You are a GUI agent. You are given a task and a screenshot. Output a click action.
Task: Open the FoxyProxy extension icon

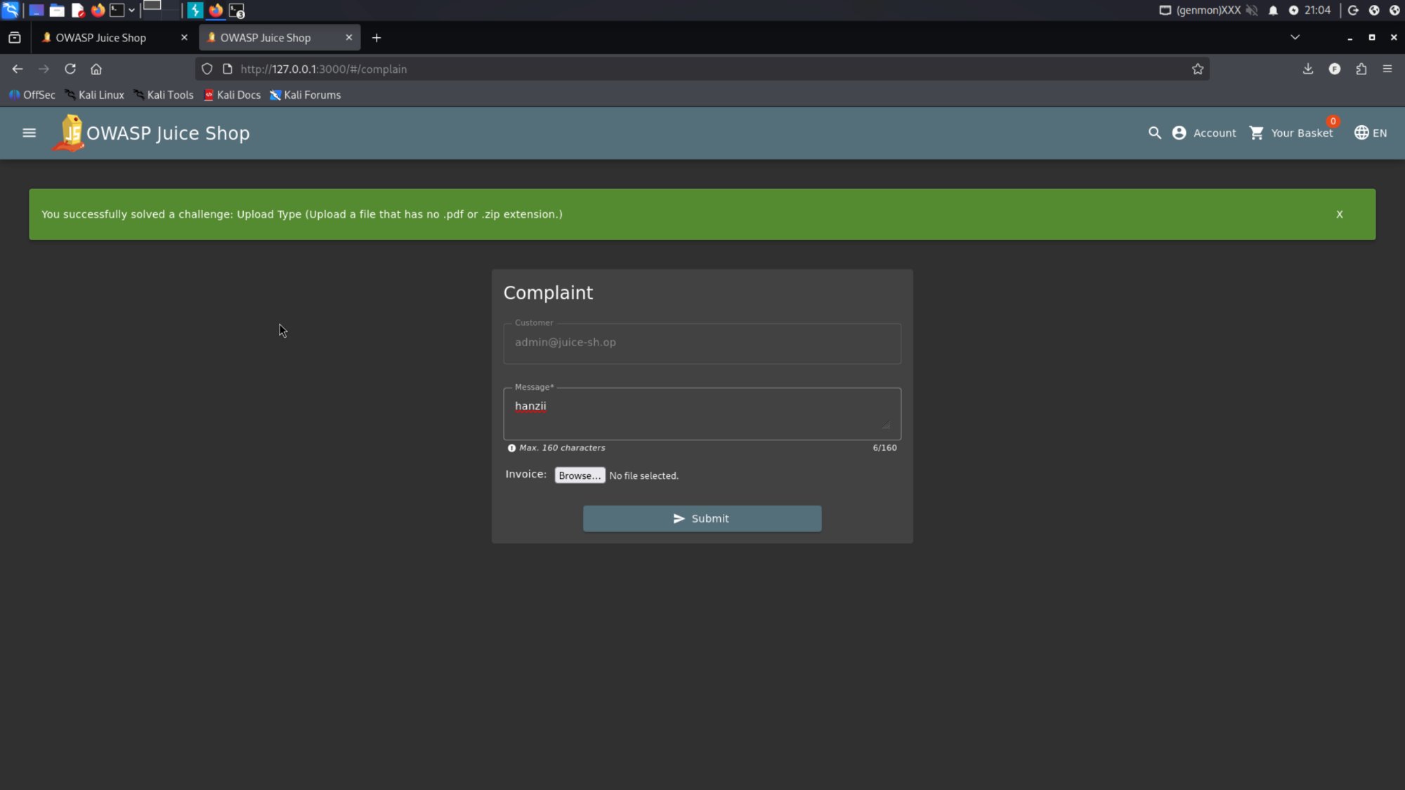coord(1334,69)
